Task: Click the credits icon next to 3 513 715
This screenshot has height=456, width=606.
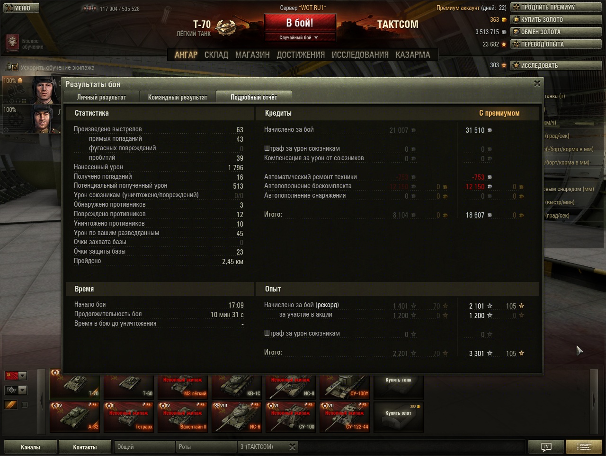Action: pos(504,32)
